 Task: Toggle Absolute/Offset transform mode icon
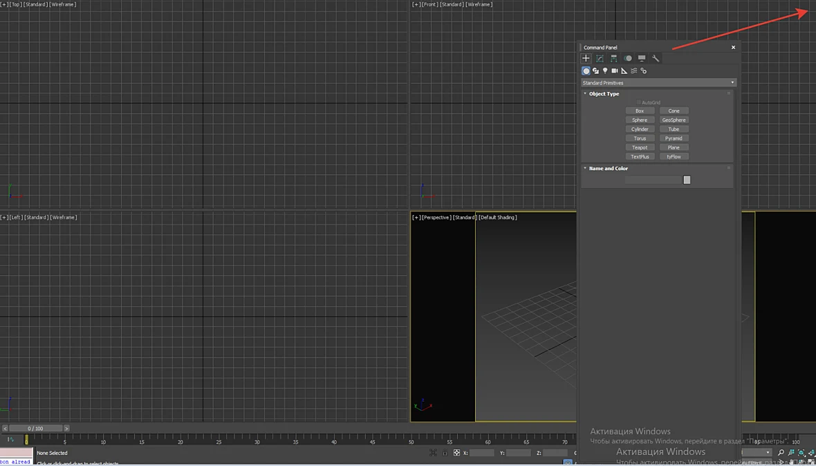pos(456,453)
